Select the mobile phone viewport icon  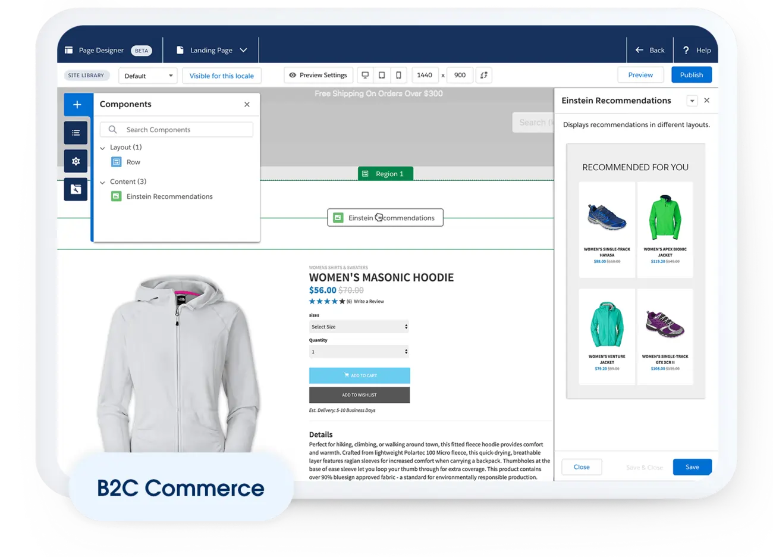coord(398,75)
